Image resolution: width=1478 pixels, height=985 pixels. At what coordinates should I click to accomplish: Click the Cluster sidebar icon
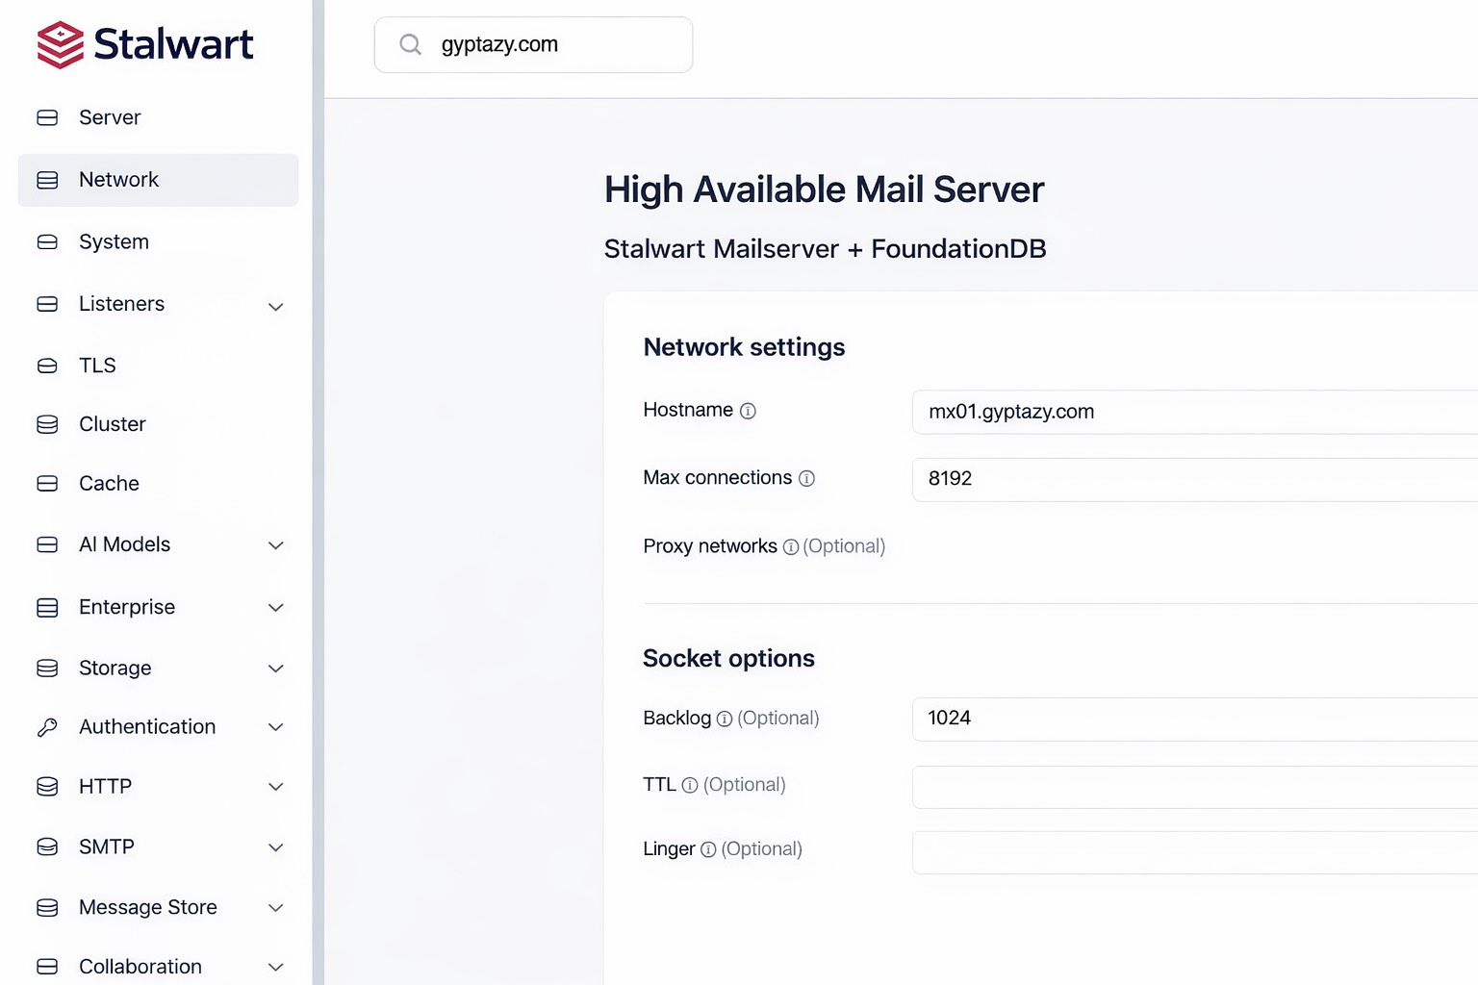pos(47,424)
